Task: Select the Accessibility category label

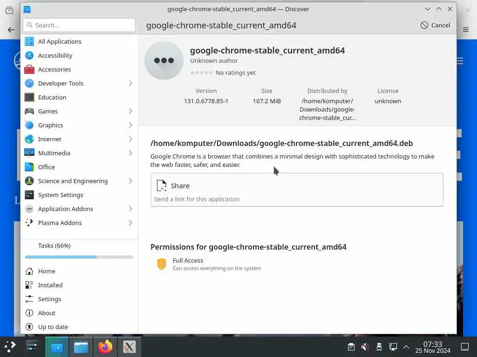Action: (55, 56)
